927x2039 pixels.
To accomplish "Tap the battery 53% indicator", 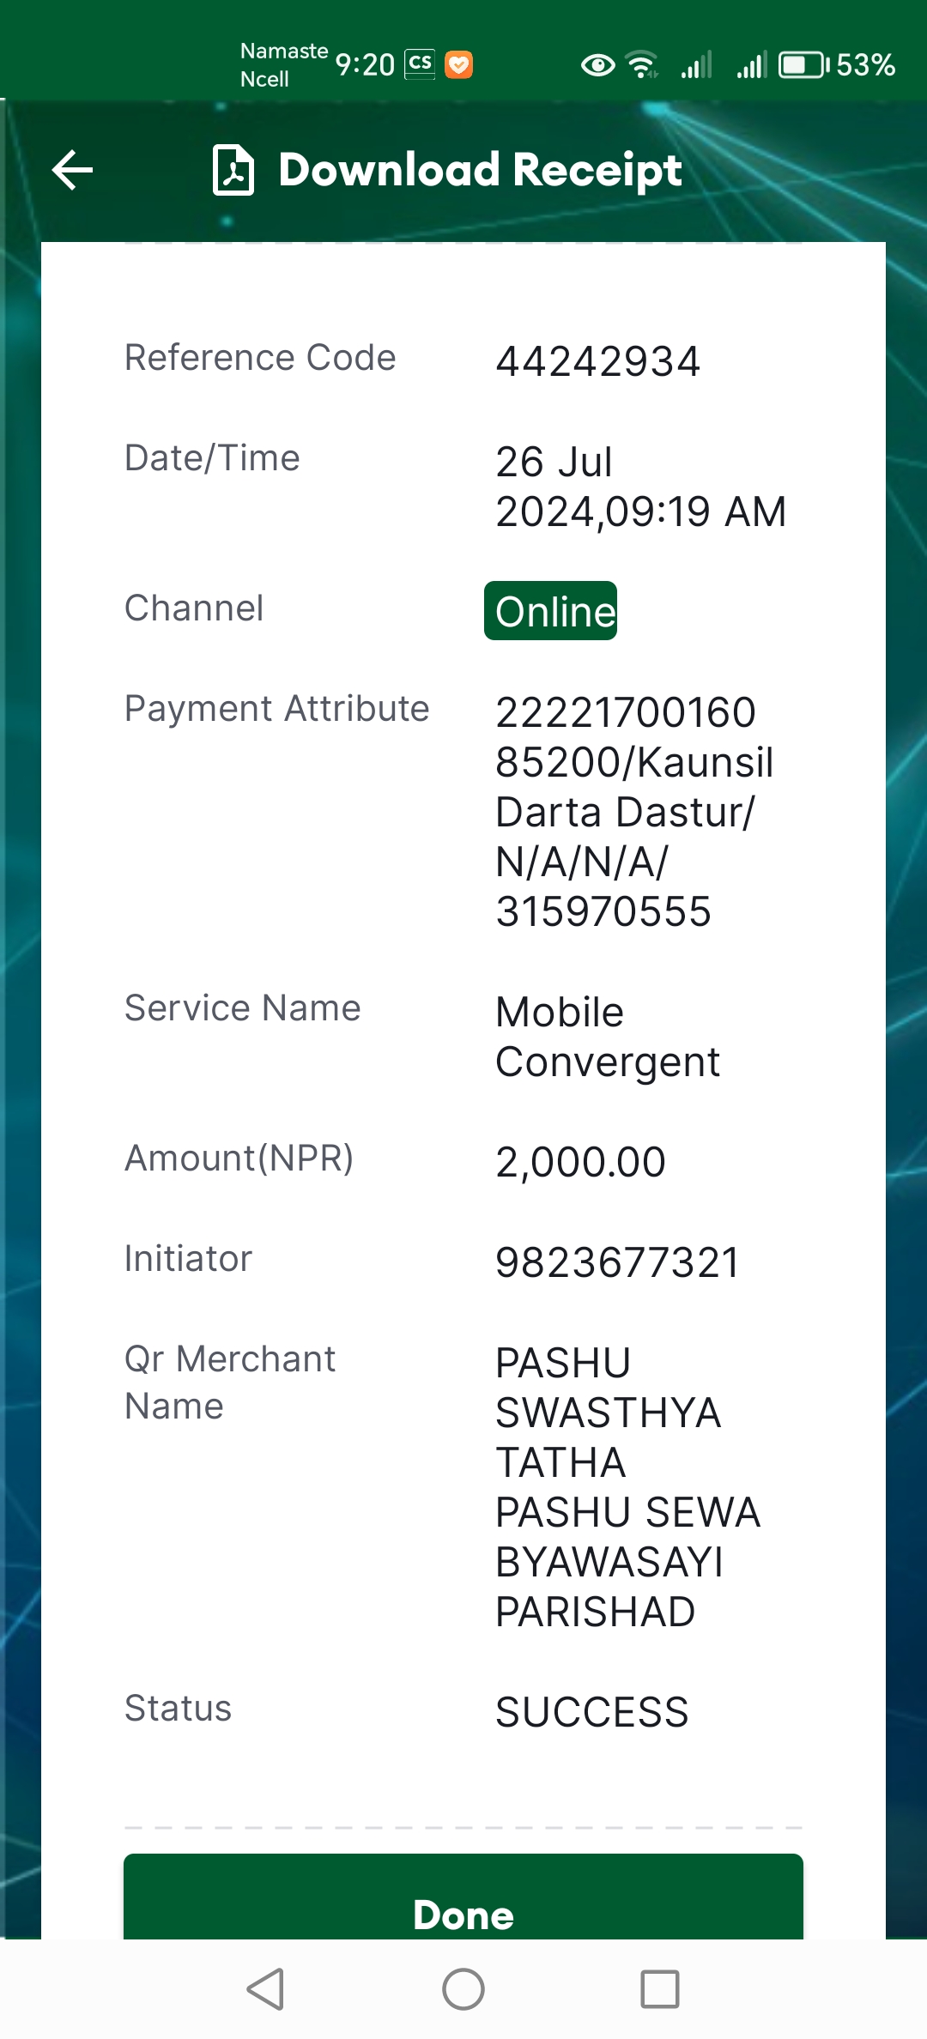I will point(838,65).
